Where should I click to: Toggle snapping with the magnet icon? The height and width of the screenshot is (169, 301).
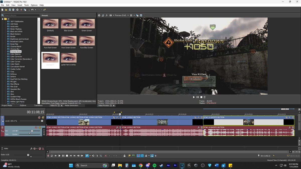[138, 155]
